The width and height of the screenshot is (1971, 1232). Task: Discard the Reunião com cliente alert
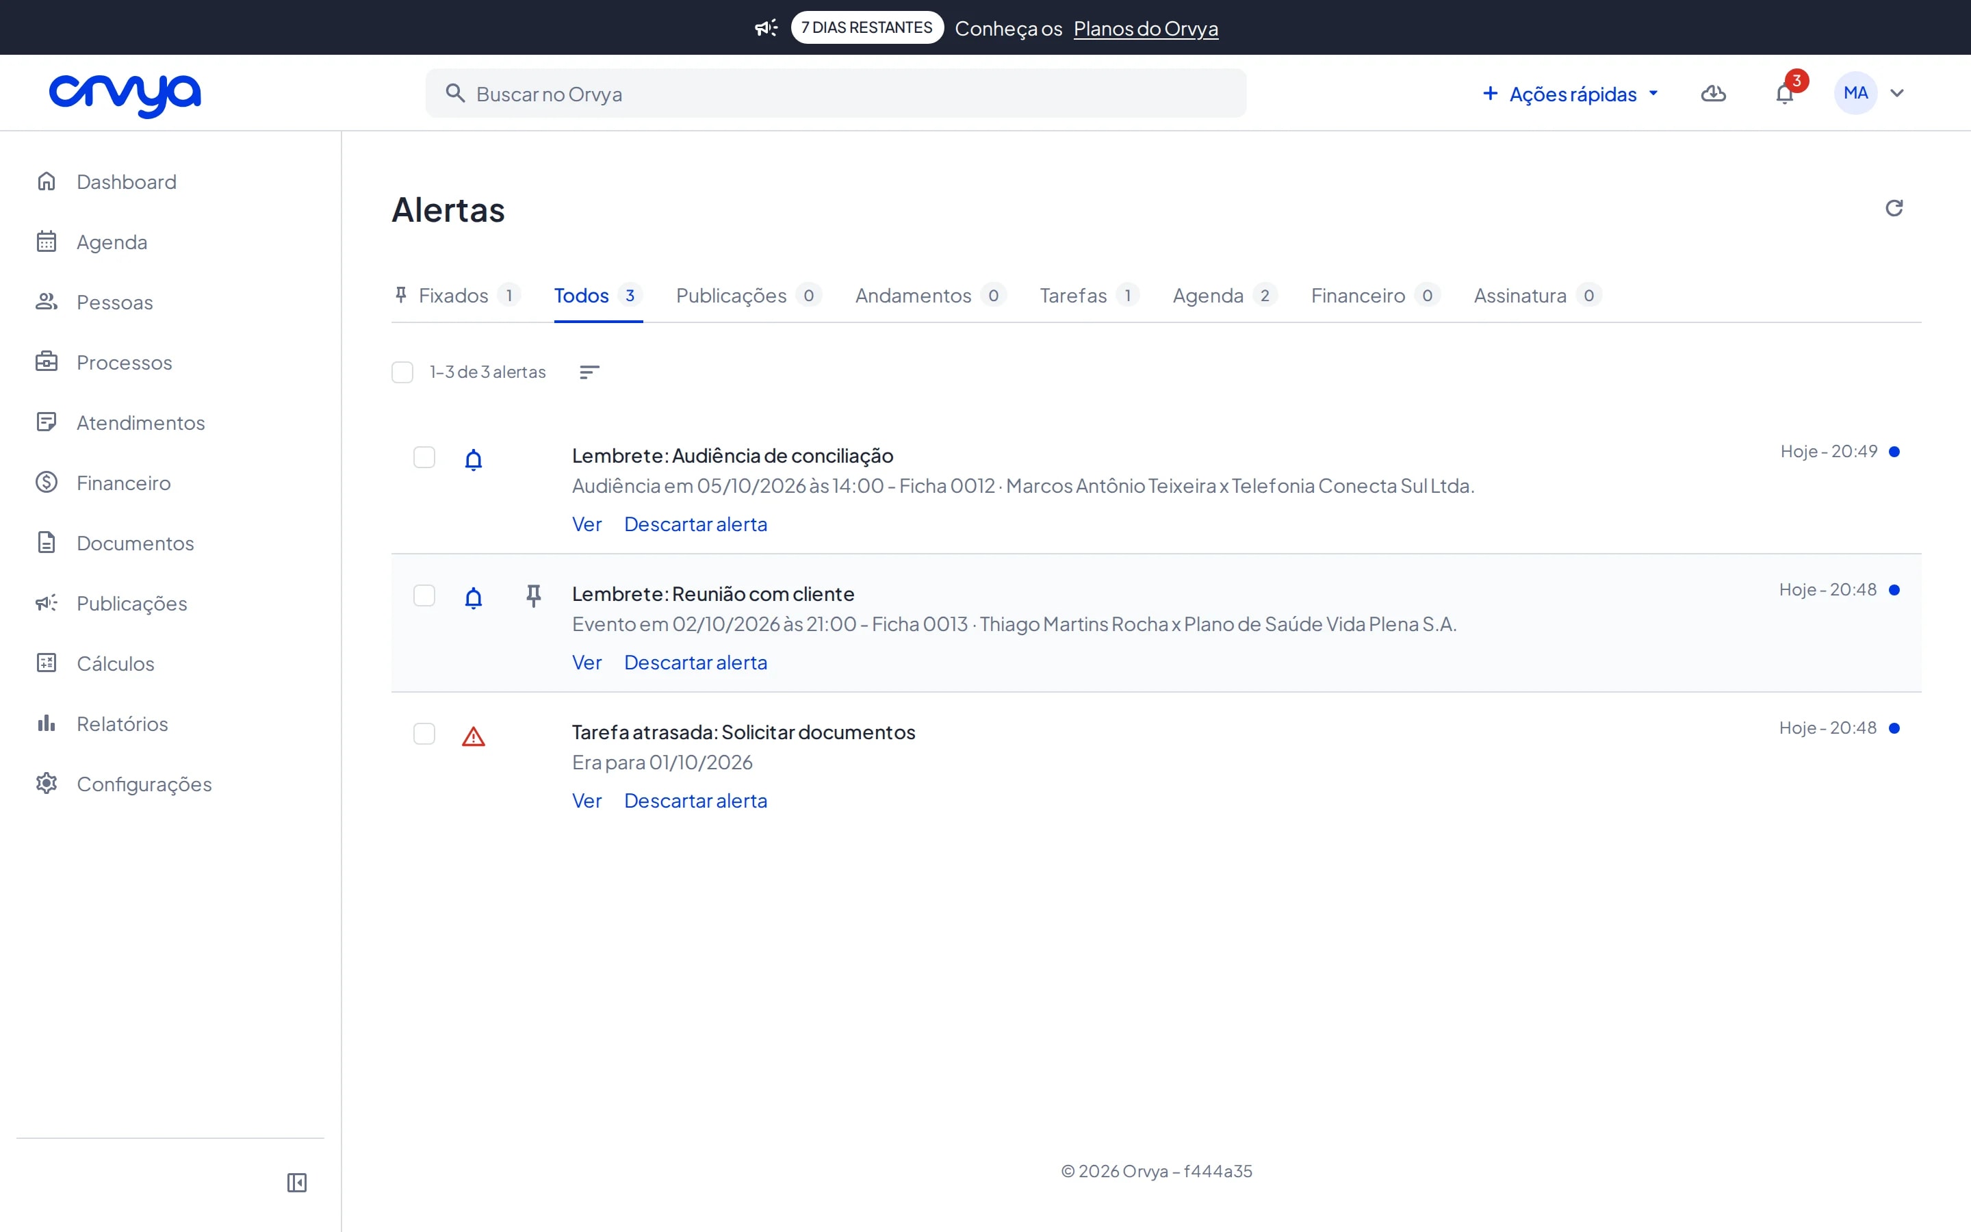695,663
